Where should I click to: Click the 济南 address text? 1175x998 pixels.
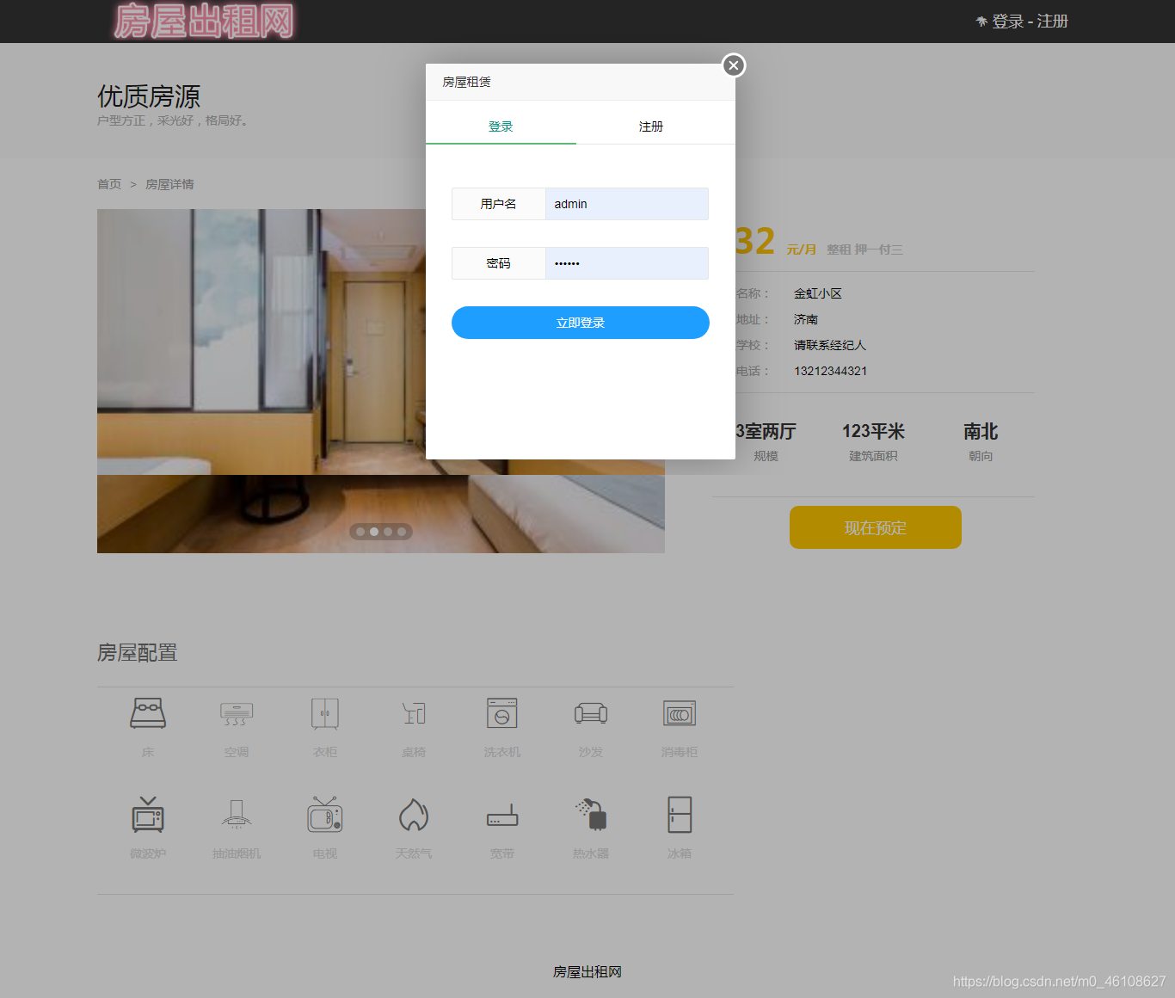(x=805, y=319)
